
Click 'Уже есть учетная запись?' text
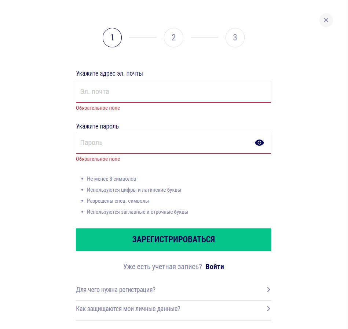pos(163,267)
